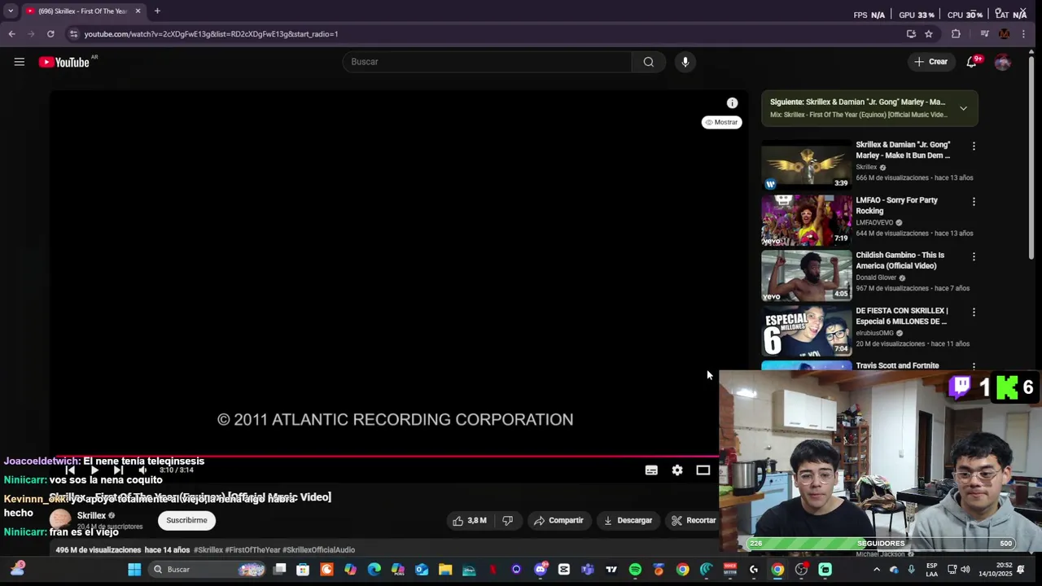1042x586 pixels.
Task: Go back with the browser back arrow
Action: pos(11,34)
